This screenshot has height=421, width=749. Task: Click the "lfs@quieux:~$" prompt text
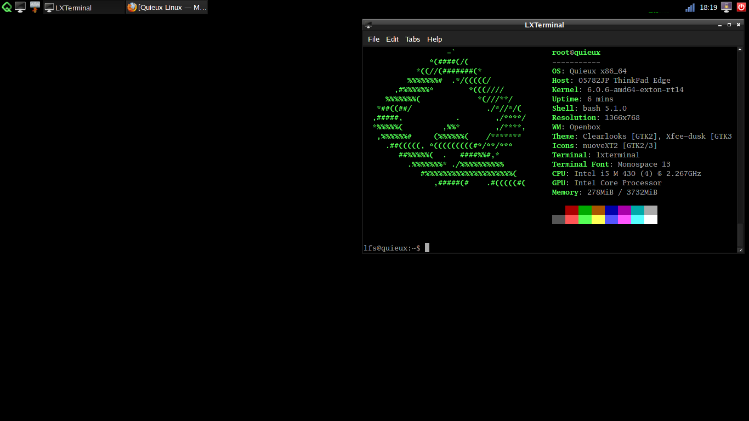392,248
